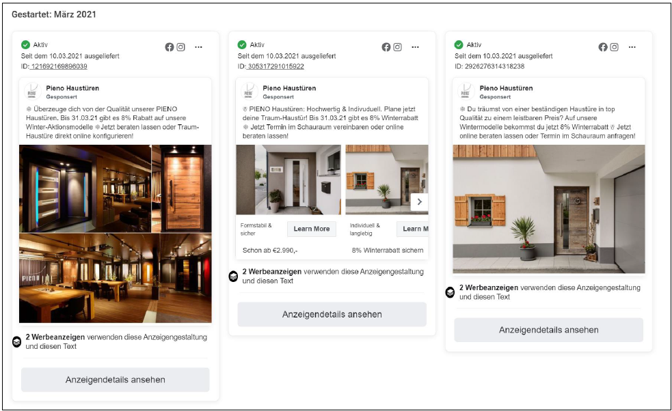Image resolution: width=672 pixels, height=411 pixels.
Task: Click green Aktiv checkmark on ad 305317291015922
Action: pyautogui.click(x=242, y=44)
